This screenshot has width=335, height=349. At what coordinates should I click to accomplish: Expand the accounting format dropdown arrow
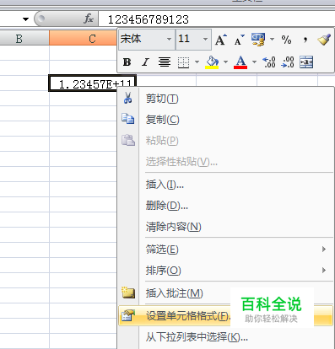tap(272, 39)
